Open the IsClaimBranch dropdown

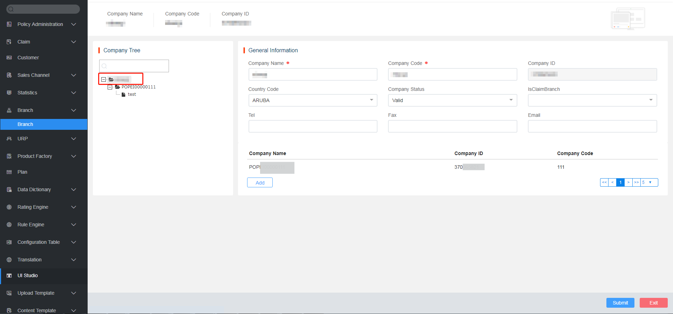tap(592, 100)
